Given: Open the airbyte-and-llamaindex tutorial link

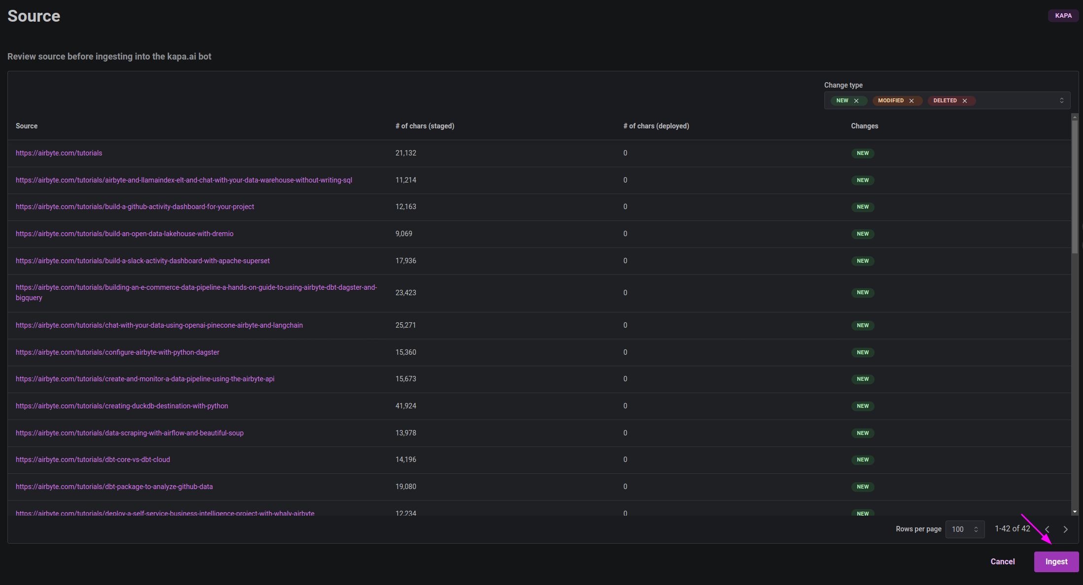Looking at the screenshot, I should pos(184,180).
